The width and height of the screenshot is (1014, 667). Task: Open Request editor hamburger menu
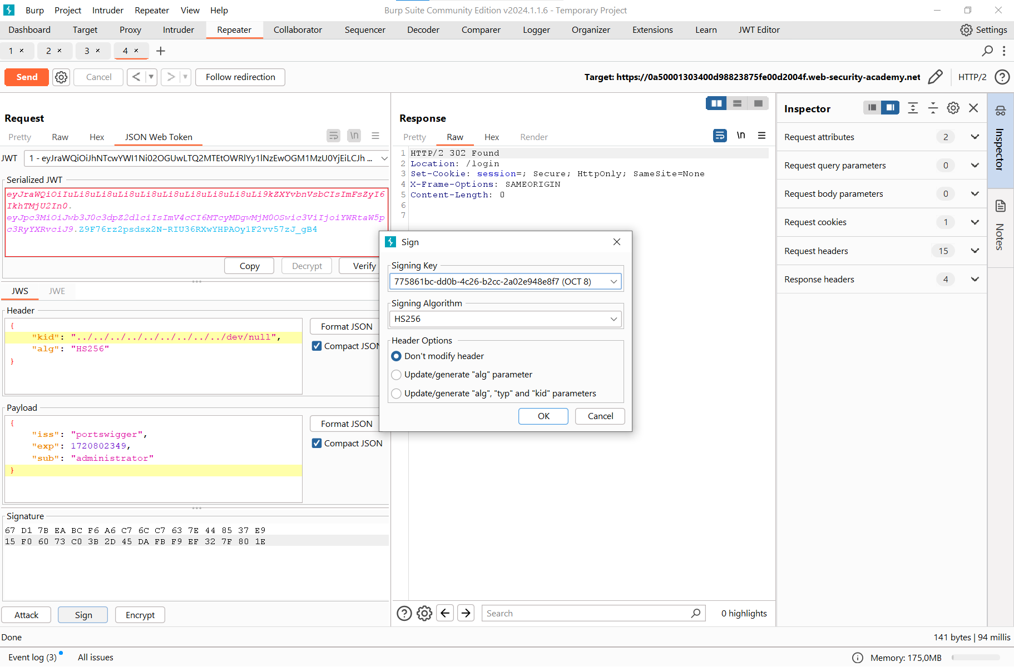(375, 136)
